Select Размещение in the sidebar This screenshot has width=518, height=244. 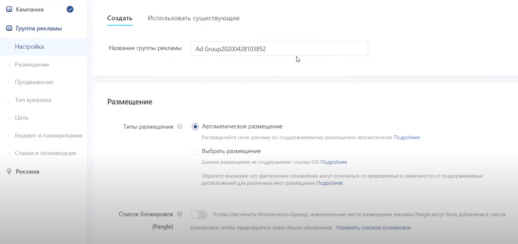click(x=31, y=64)
